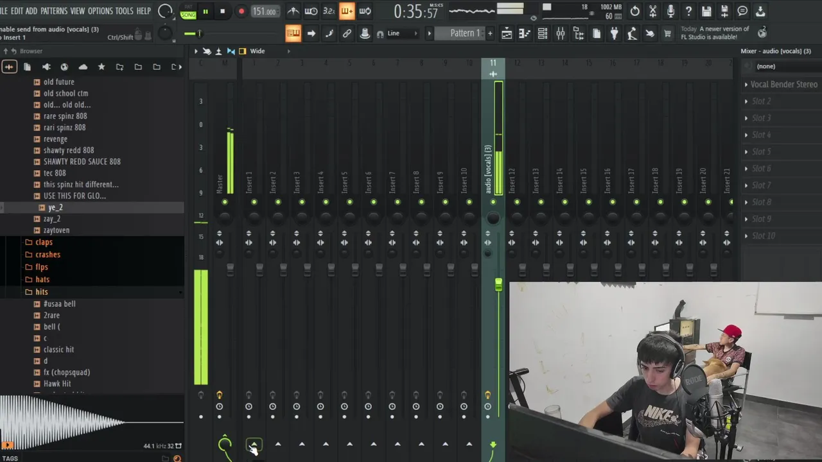
Task: Open the download updates icon
Action: pos(760,11)
